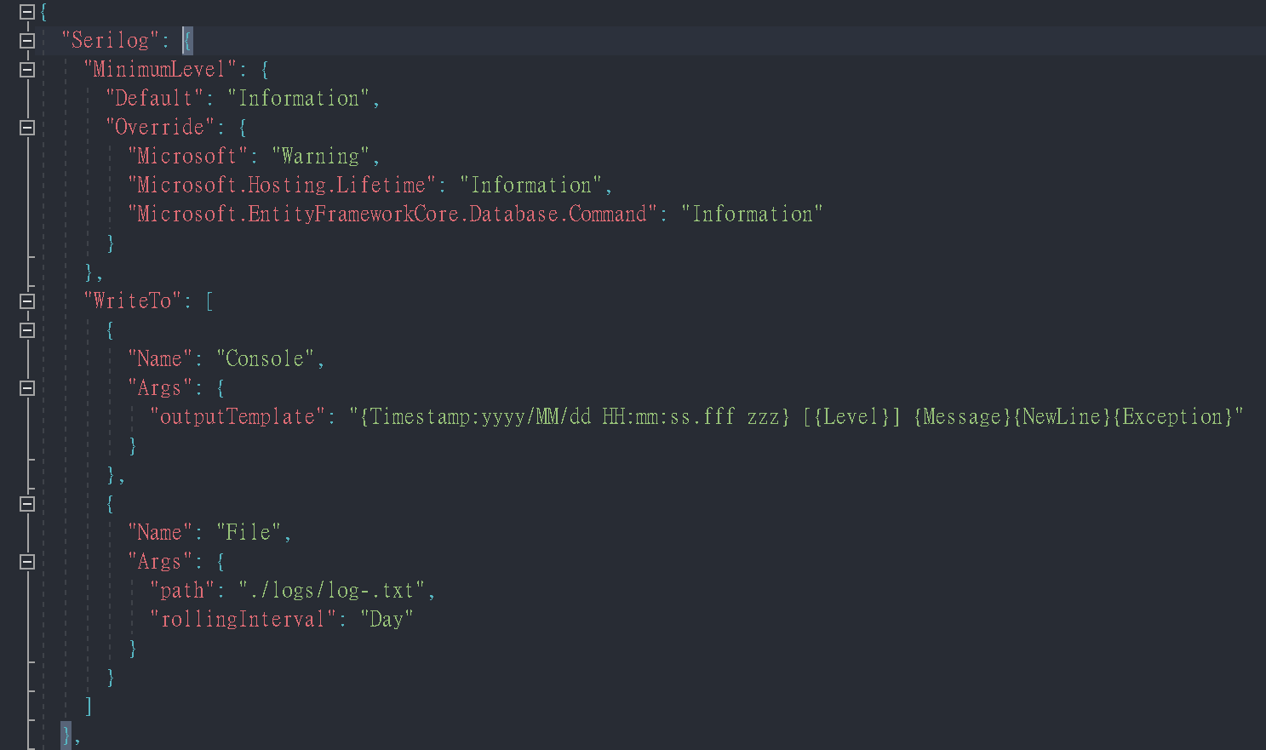The height and width of the screenshot is (750, 1266).
Task: Click the "outputTemplate" key
Action: (x=238, y=417)
